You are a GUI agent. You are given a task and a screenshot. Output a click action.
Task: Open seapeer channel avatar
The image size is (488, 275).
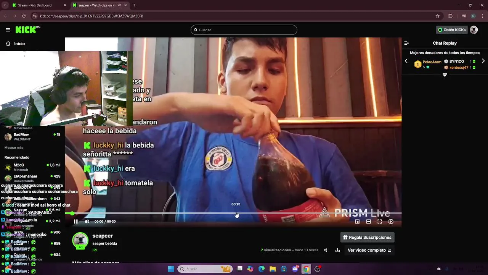point(80,241)
